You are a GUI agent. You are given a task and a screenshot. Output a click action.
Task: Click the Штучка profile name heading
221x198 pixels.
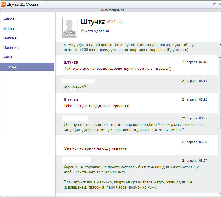93,22
